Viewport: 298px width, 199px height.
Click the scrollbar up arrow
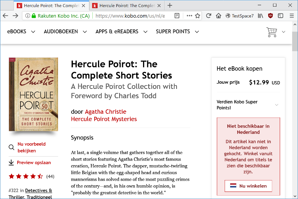point(295,25)
